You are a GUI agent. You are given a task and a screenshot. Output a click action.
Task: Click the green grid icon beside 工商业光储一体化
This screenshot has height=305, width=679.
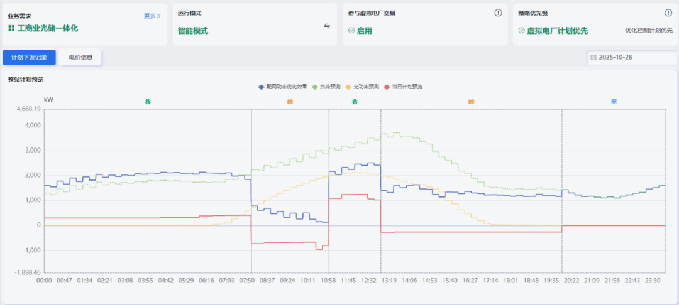(x=11, y=29)
